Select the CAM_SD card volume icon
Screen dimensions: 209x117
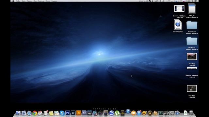click(192, 8)
